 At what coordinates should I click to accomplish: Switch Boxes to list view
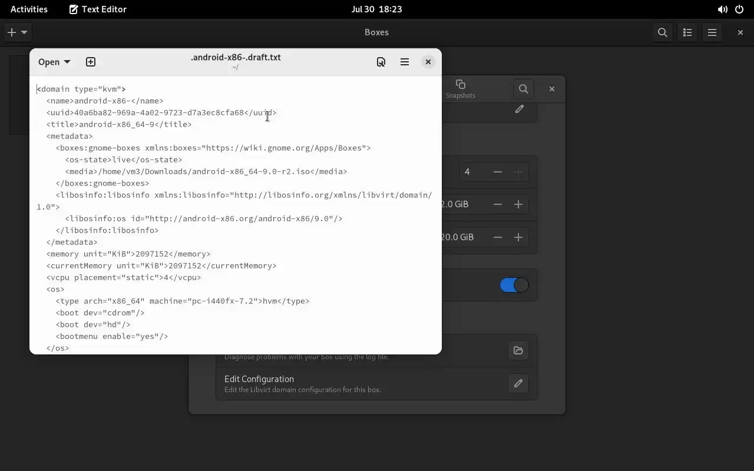pyautogui.click(x=687, y=32)
